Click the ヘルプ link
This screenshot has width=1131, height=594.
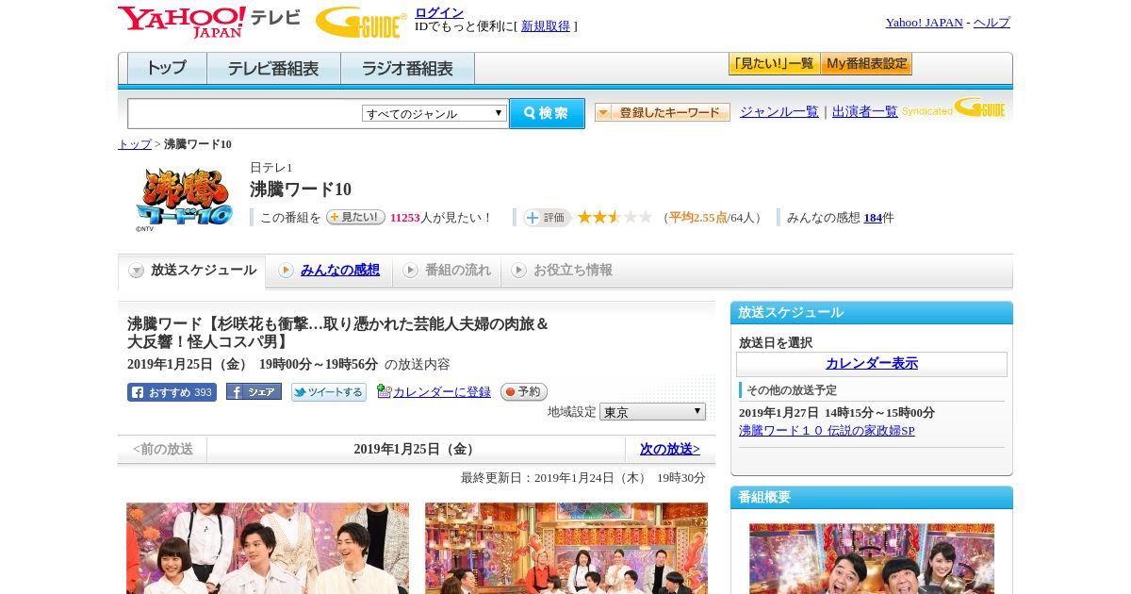(992, 23)
